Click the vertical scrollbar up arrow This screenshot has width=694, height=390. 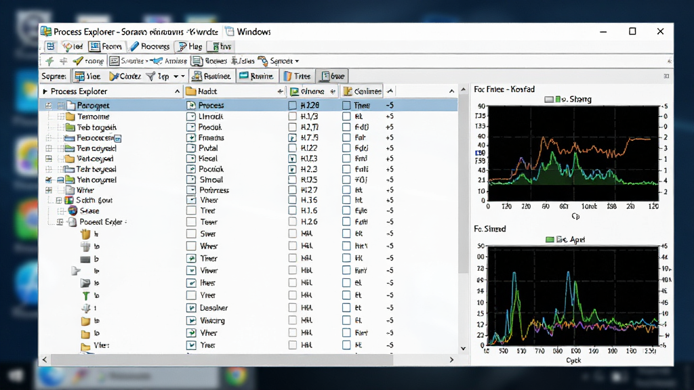pyautogui.click(x=464, y=90)
